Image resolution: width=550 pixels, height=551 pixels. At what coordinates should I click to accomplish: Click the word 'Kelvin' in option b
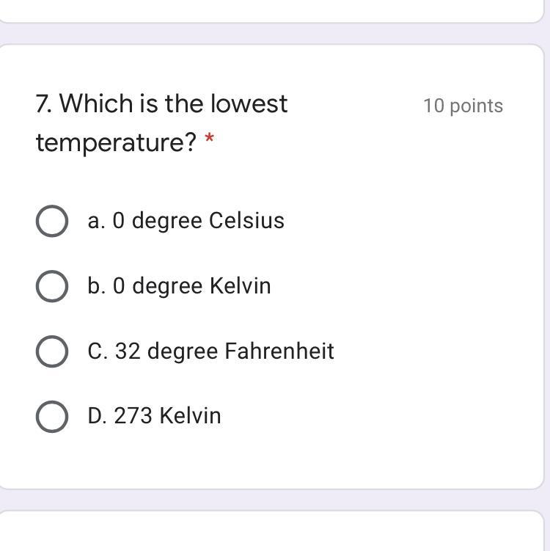(x=240, y=286)
